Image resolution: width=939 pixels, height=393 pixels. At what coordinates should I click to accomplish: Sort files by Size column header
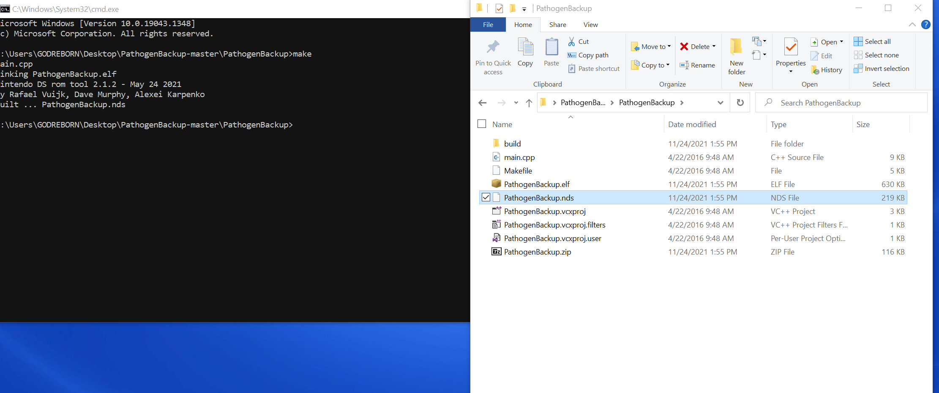point(863,124)
